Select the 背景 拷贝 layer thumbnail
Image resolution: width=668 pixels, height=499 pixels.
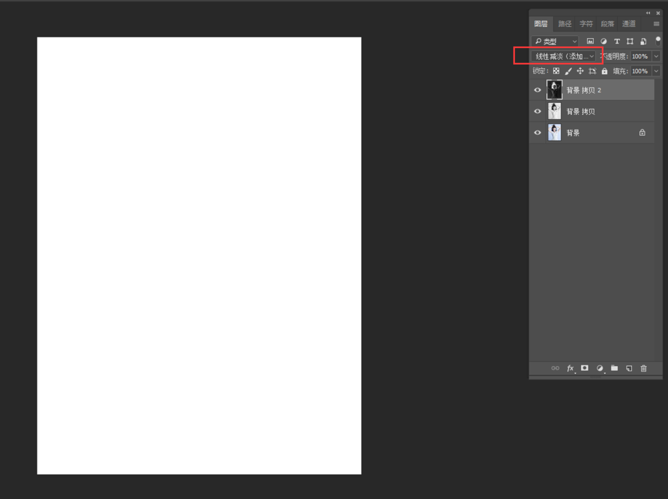554,111
